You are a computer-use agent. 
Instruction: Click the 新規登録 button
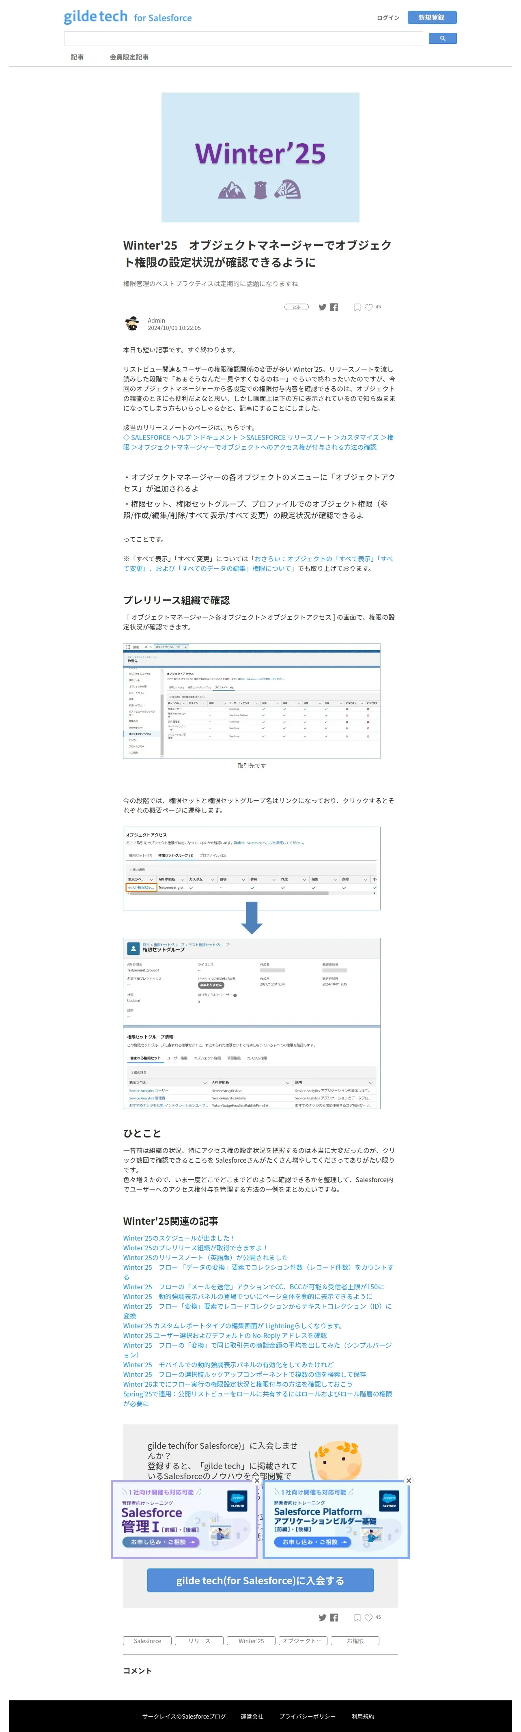point(432,17)
